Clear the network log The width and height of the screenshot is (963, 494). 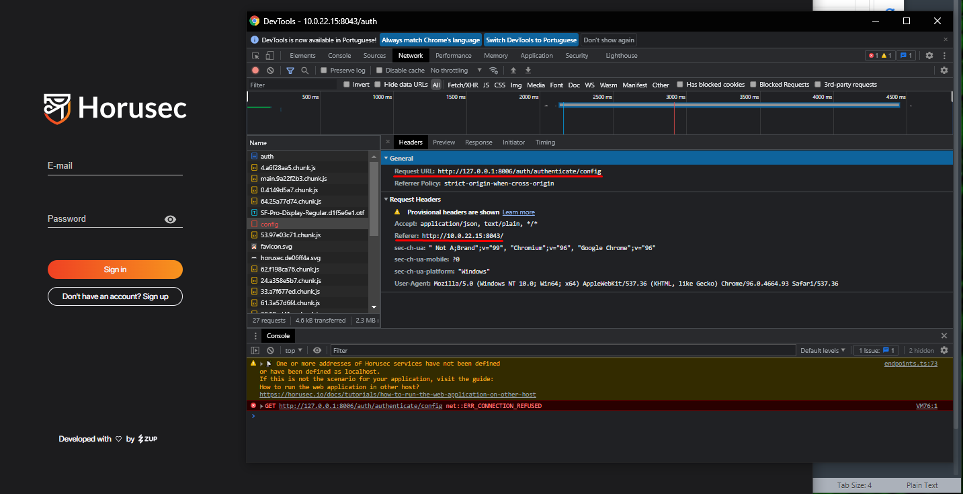pos(270,70)
